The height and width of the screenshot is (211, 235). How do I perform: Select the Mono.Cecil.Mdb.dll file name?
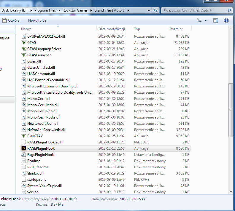(x=43, y=105)
